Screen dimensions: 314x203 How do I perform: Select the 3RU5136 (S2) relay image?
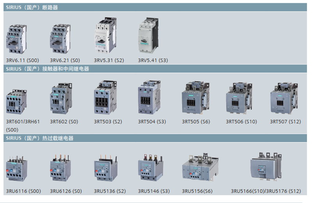(106, 168)
